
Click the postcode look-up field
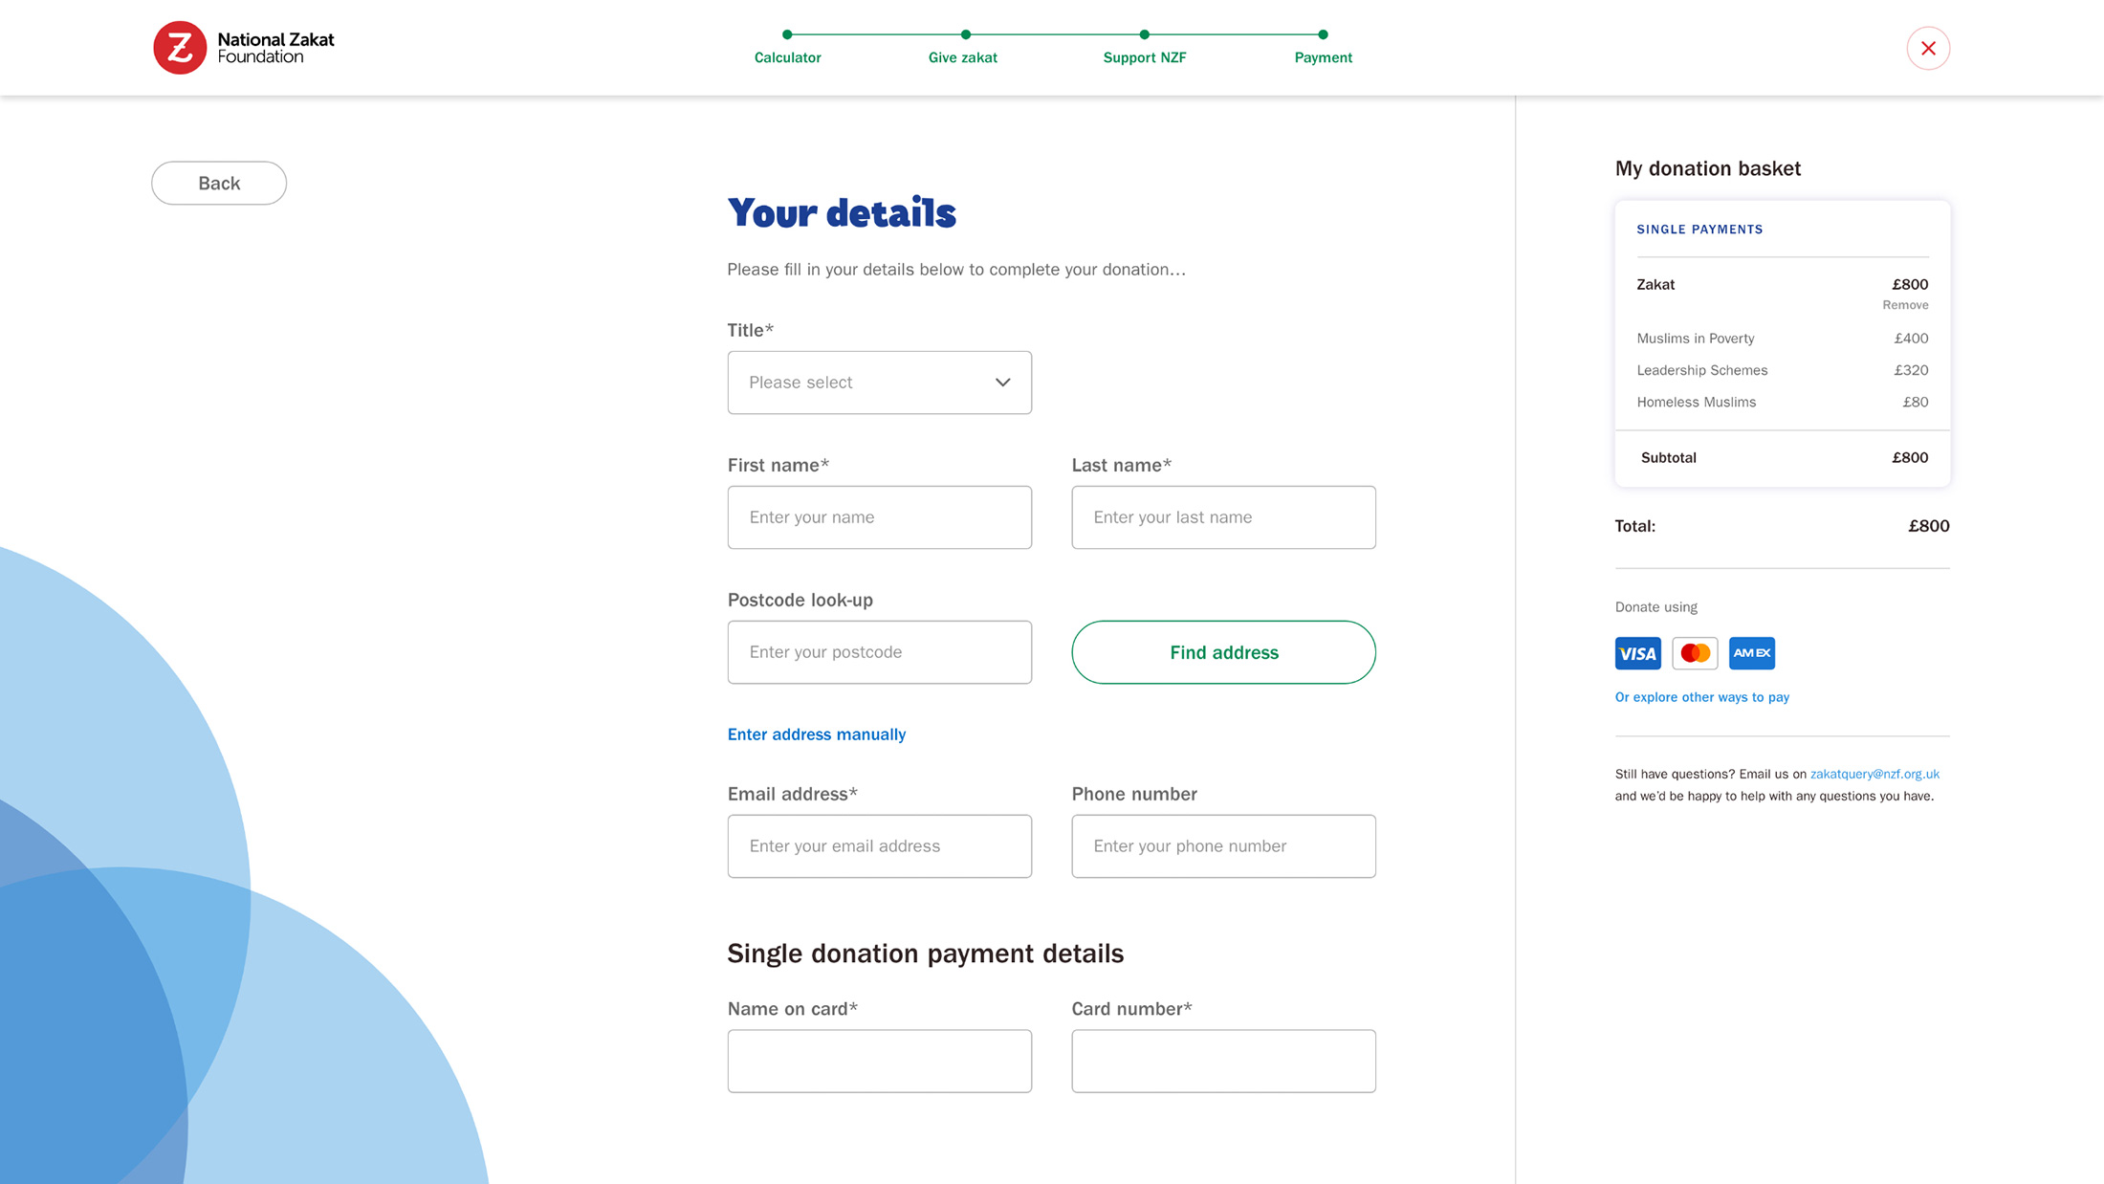click(879, 652)
